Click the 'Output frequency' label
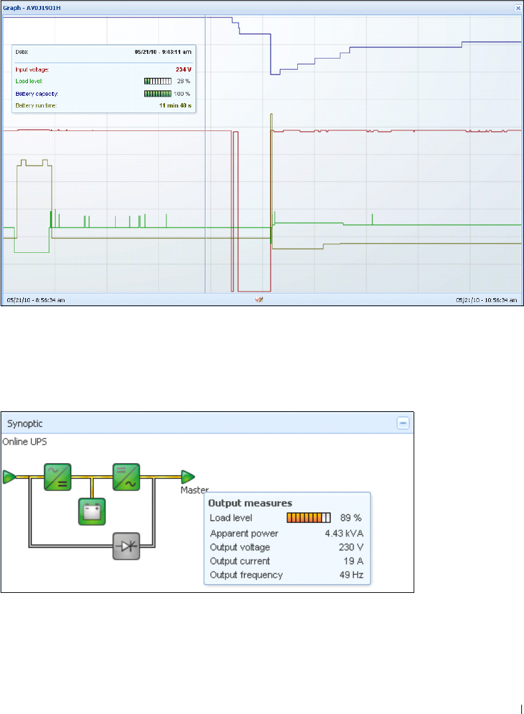 (246, 575)
